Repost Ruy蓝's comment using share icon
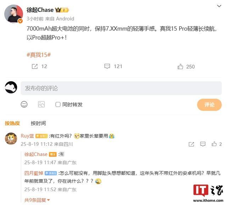The height and width of the screenshot is (205, 227). click(x=191, y=144)
